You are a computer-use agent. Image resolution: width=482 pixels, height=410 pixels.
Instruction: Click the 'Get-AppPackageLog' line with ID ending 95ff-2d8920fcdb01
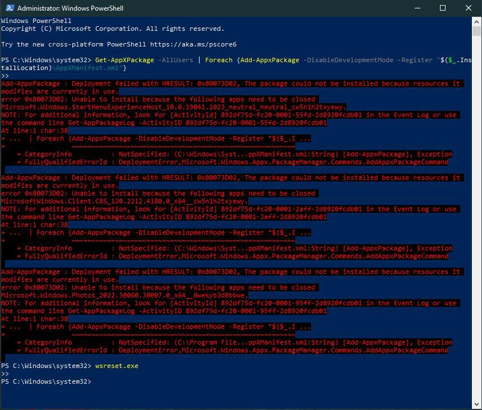pyautogui.click(x=164, y=311)
